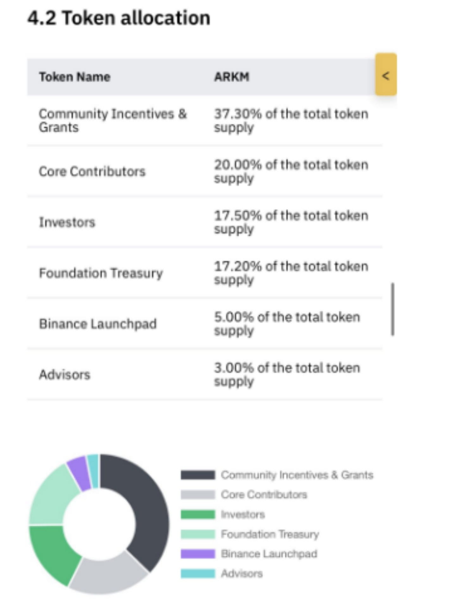Screen dimensions: 456x615
Task: Click the 4.2 Token allocation heading
Action: [x=119, y=18]
